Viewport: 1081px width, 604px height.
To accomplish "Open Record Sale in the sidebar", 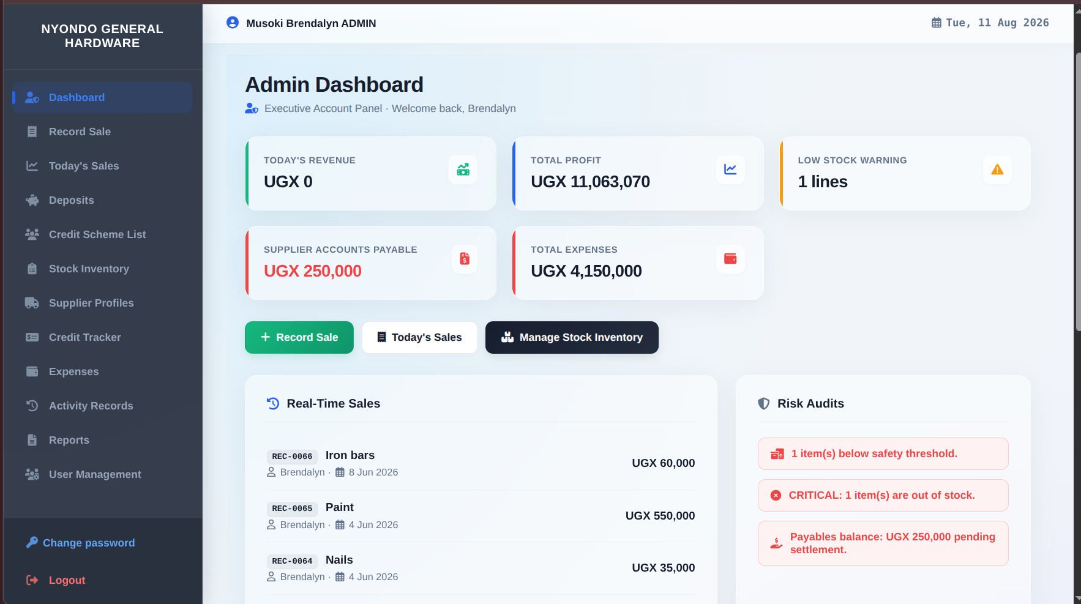I will point(102,132).
